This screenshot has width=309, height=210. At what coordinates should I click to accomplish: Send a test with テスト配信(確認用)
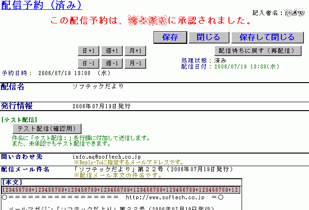[x=47, y=128]
